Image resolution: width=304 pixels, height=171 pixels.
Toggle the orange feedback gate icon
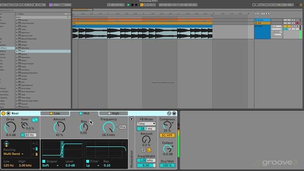(149, 150)
